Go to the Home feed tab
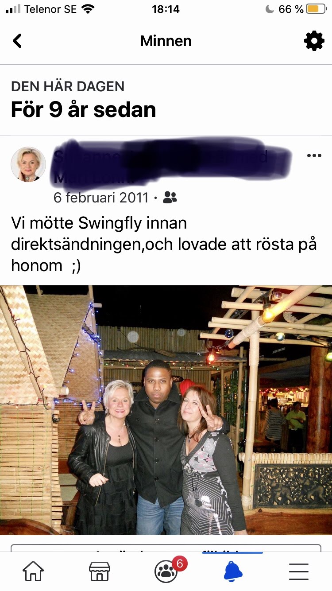 click(33, 572)
